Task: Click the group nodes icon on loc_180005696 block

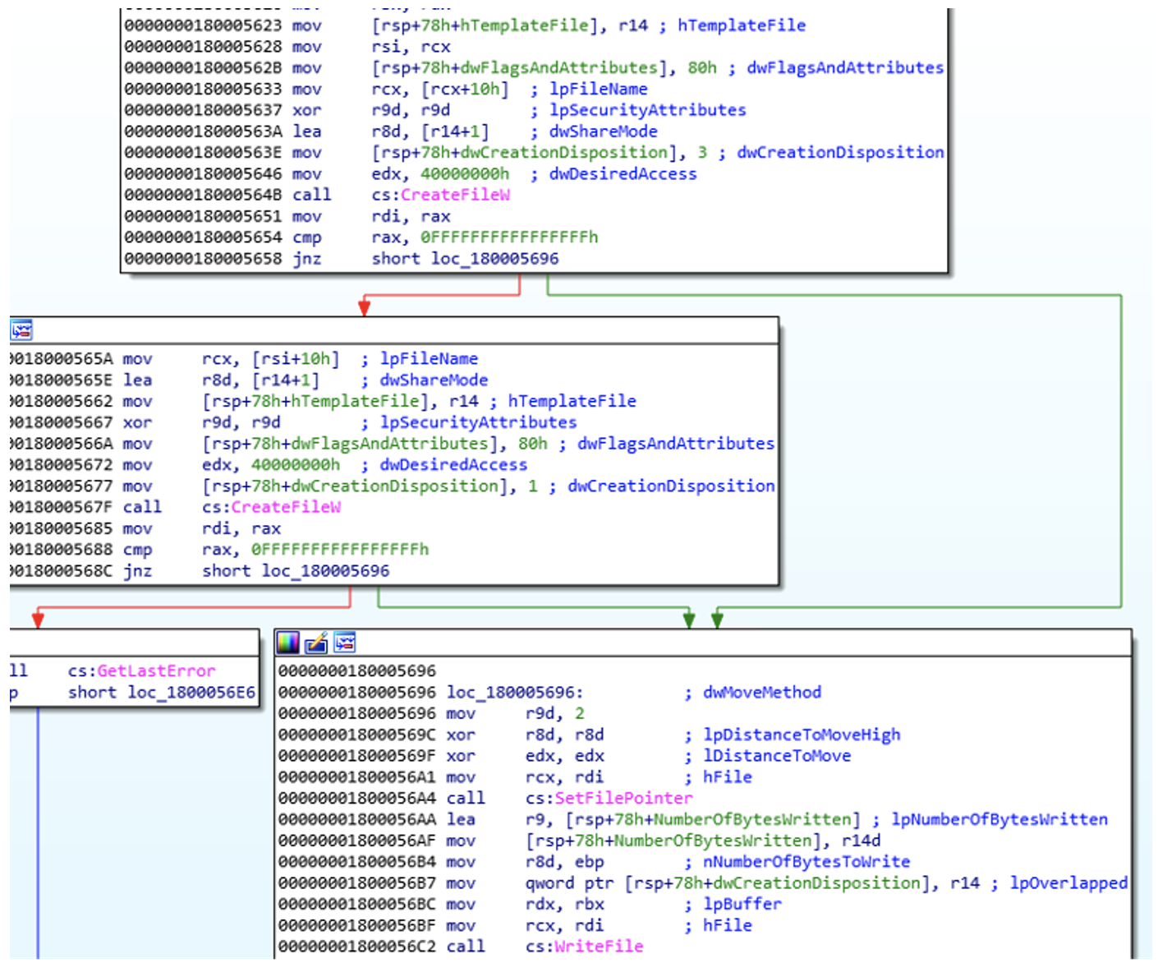Action: (x=346, y=643)
